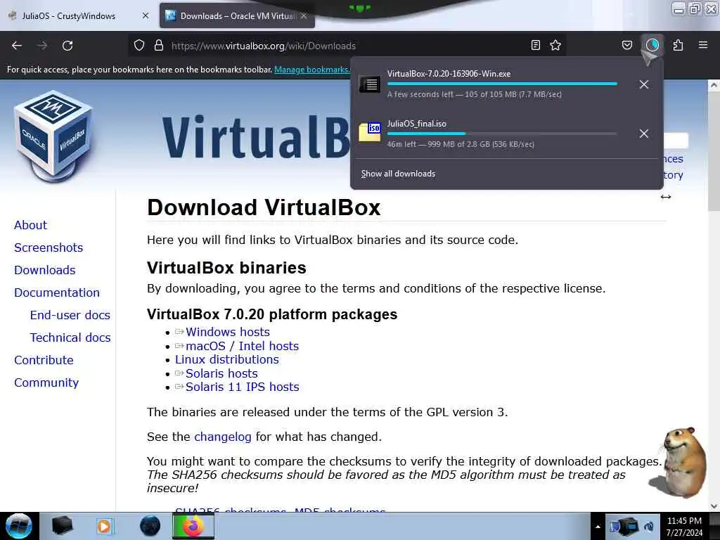
Task: Select the Downloads – Oracle VM VirtualBox tab
Action: (236, 15)
